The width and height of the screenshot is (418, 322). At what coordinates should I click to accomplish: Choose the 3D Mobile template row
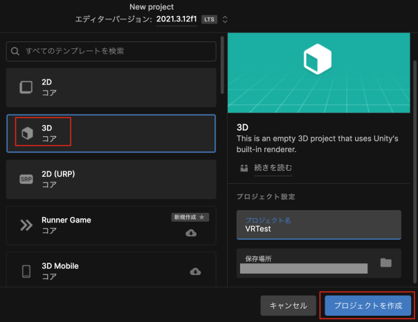tap(111, 269)
